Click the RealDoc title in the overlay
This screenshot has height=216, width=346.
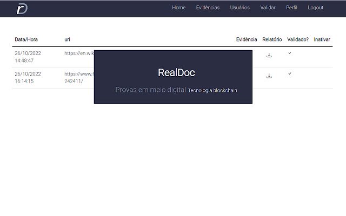176,73
